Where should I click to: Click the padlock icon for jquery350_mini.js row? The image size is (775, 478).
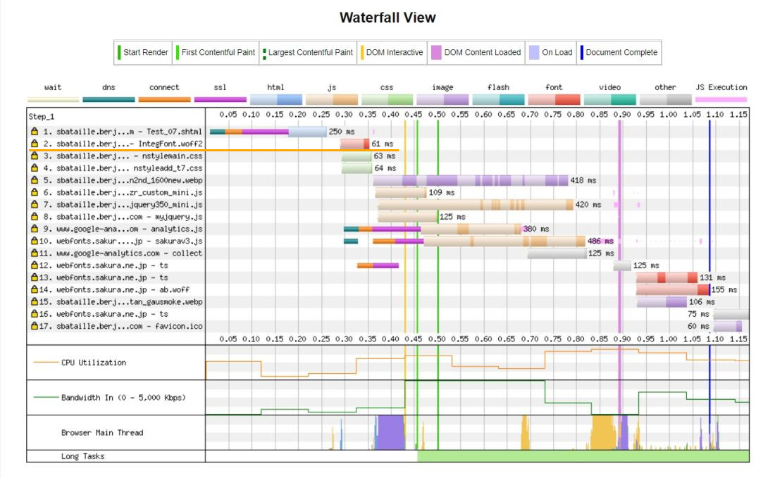(x=34, y=204)
